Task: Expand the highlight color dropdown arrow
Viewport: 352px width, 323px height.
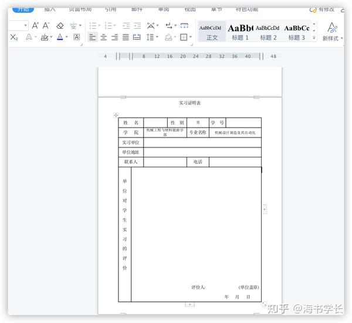Action: tap(51, 37)
